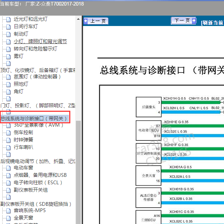The width and height of the screenshot is (224, 224).
Task: Click page icon beside 照地灯
Action: point(9,84)
